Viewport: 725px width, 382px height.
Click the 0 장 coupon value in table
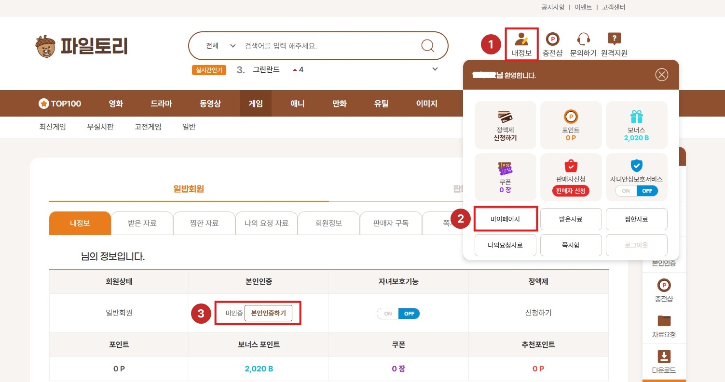[398, 369]
